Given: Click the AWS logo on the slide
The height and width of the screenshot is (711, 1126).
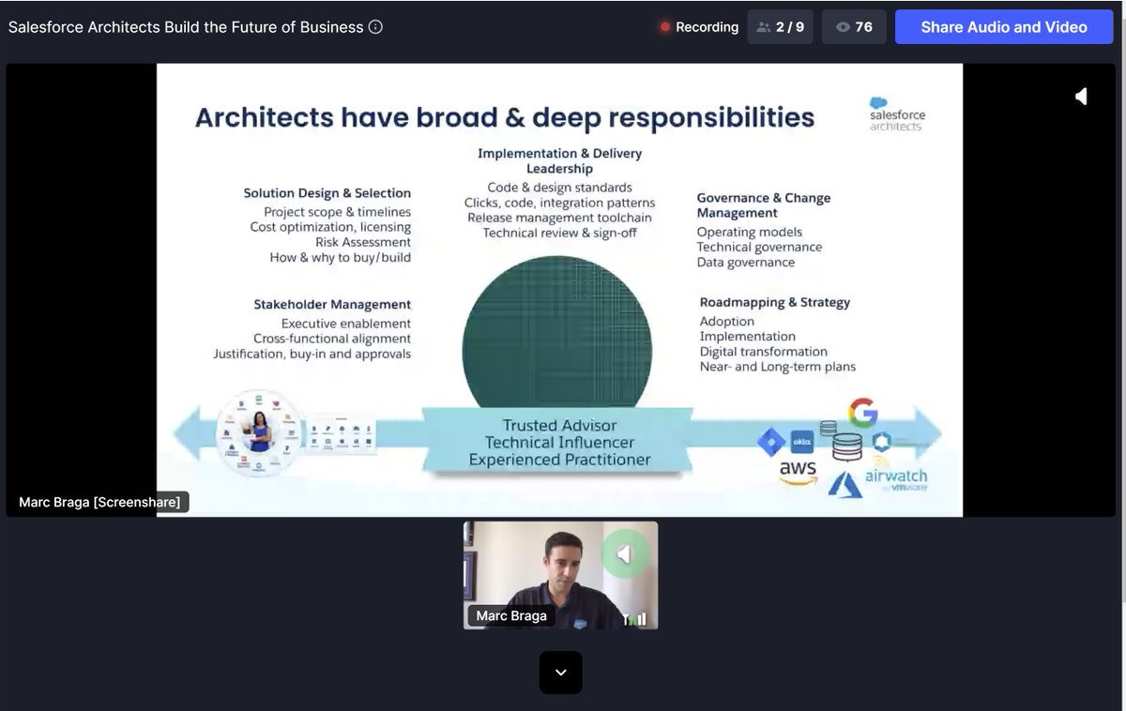Looking at the screenshot, I should point(798,472).
